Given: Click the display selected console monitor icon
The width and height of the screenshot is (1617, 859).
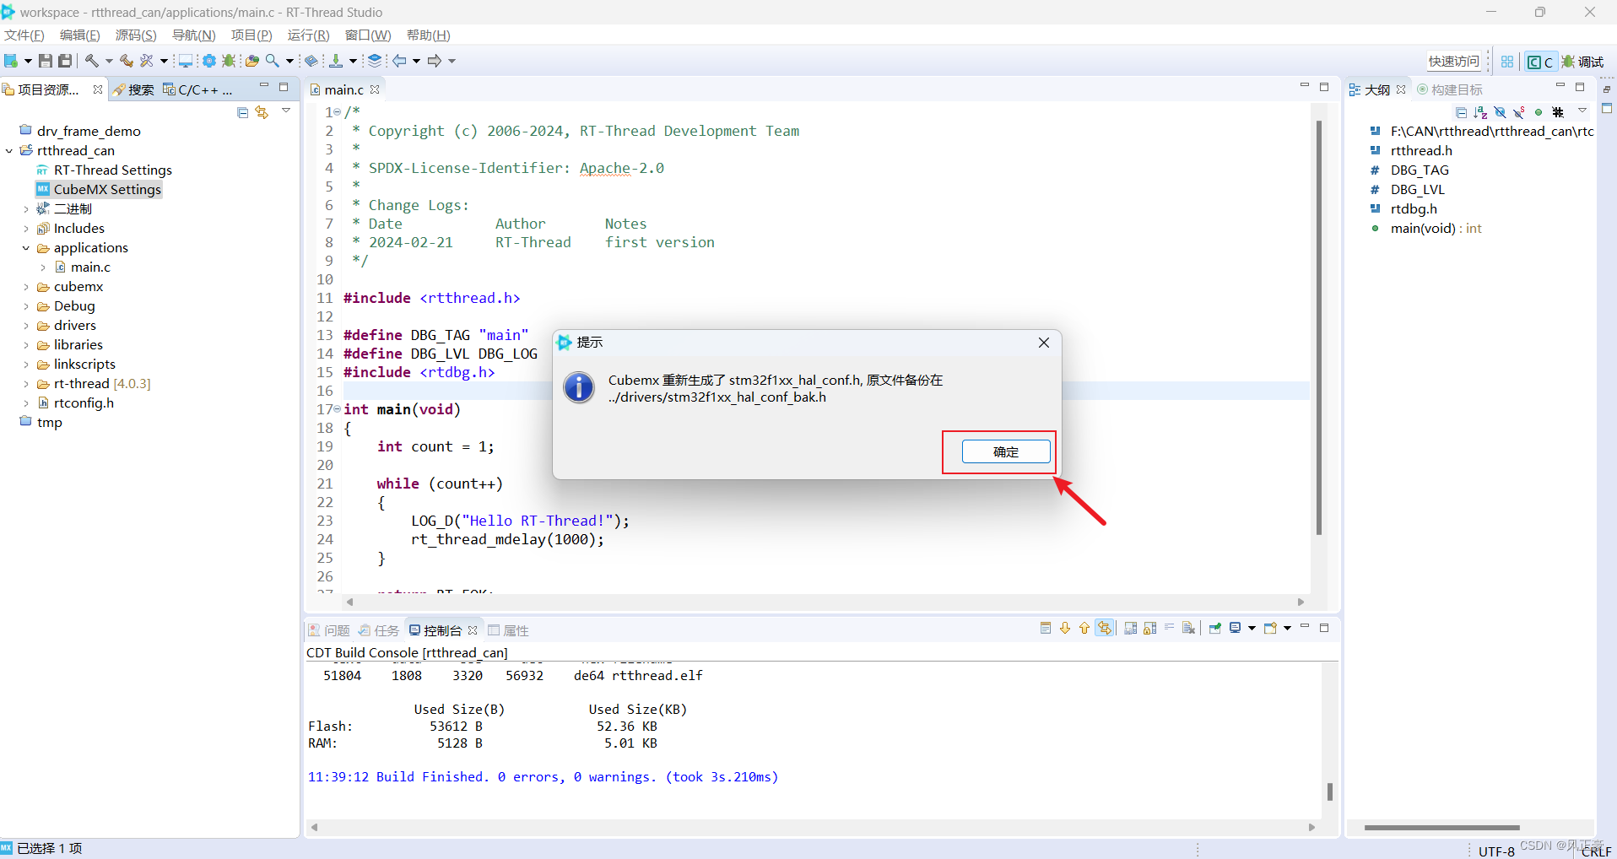Looking at the screenshot, I should [1236, 628].
